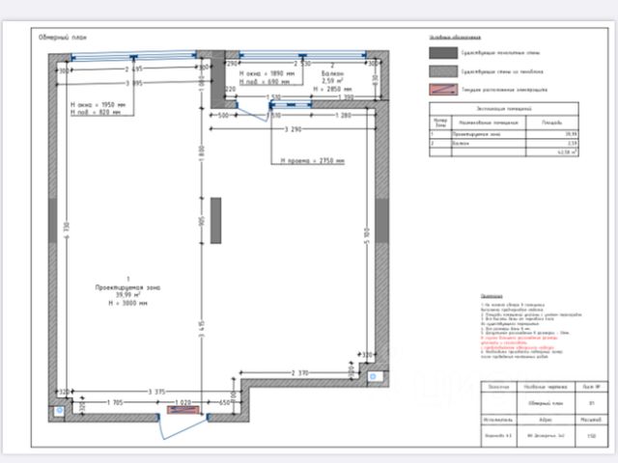This screenshot has height=463, width=618.
Task: Click the 'Лист №' header cell
Action: click(x=592, y=387)
